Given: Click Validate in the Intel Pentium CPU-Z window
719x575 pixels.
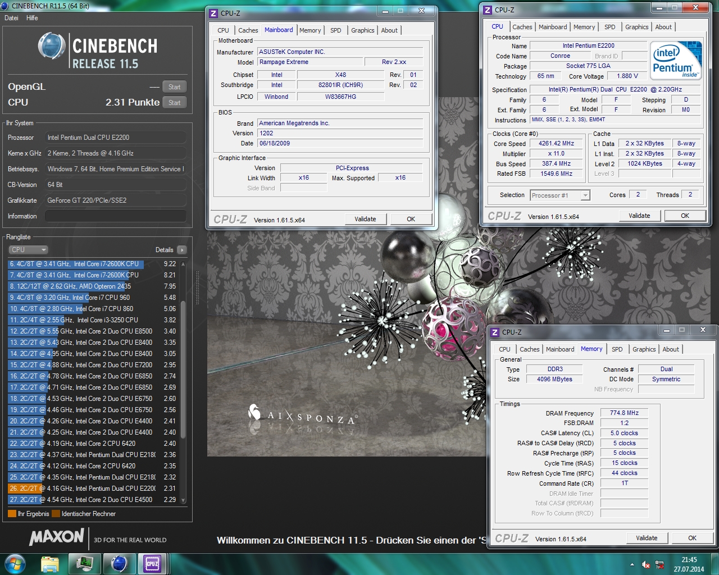Looking at the screenshot, I should (x=639, y=216).
